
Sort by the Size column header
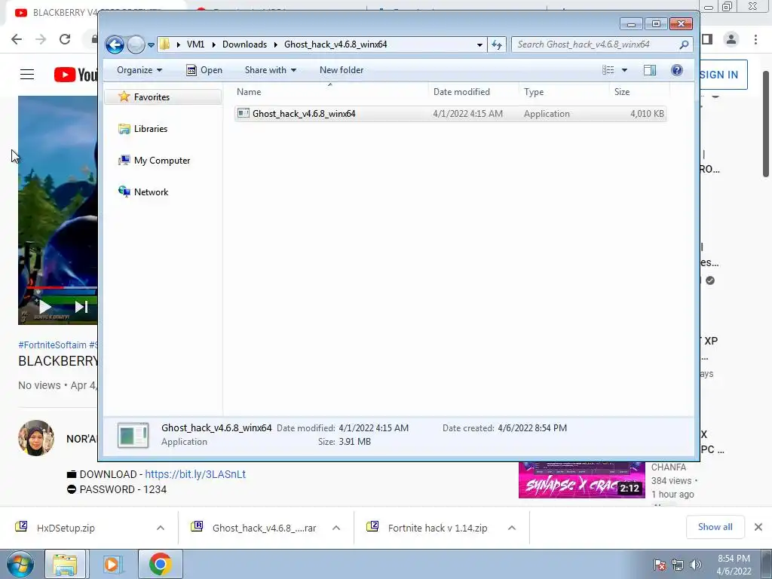coord(639,91)
